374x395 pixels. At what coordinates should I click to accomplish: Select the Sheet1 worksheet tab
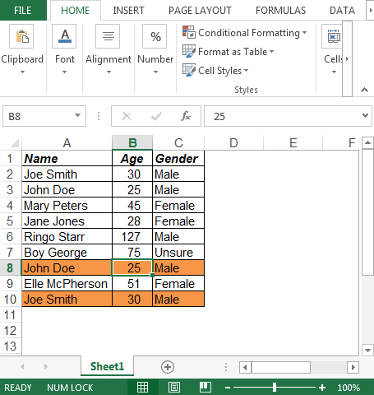[107, 366]
